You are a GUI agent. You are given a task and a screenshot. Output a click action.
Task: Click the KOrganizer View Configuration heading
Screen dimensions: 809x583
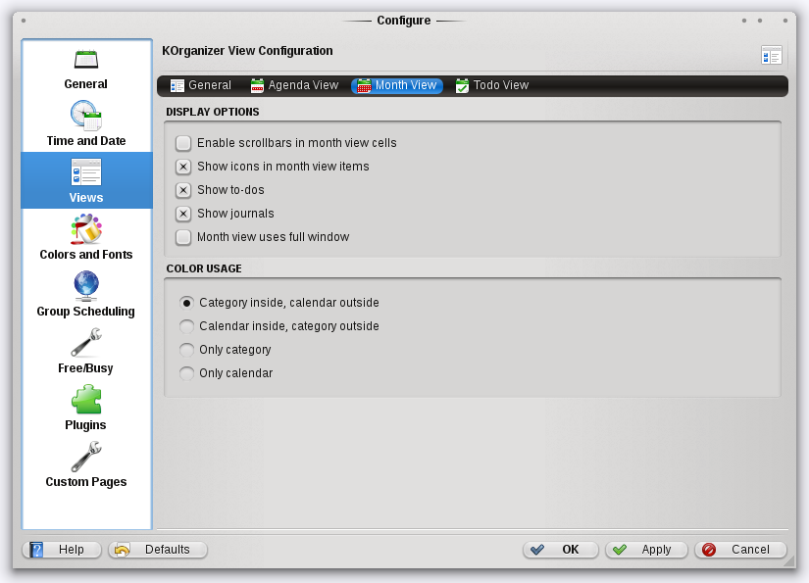(x=247, y=51)
